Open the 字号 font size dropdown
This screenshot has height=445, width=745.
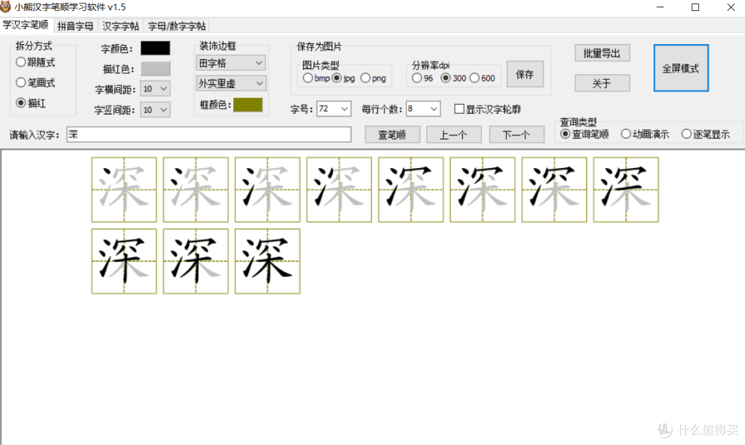[334, 109]
